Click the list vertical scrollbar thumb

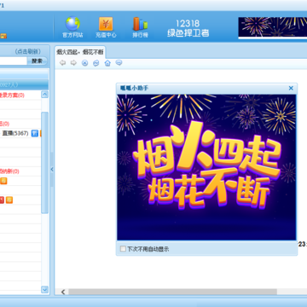44,162
